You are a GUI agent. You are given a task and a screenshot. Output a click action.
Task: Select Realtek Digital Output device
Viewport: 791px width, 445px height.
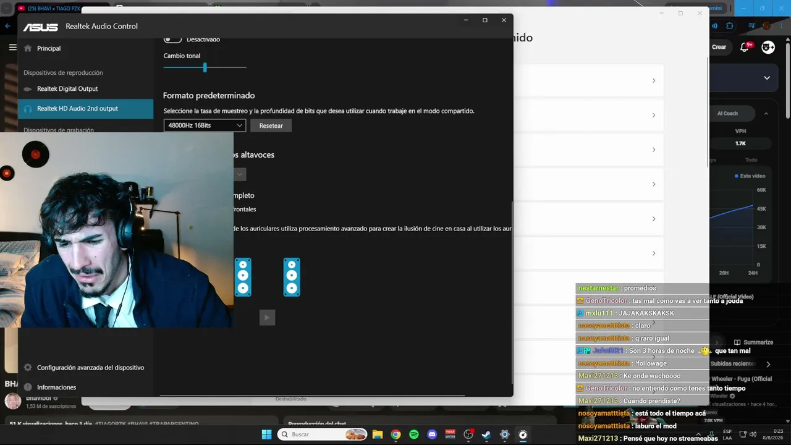(x=85, y=88)
